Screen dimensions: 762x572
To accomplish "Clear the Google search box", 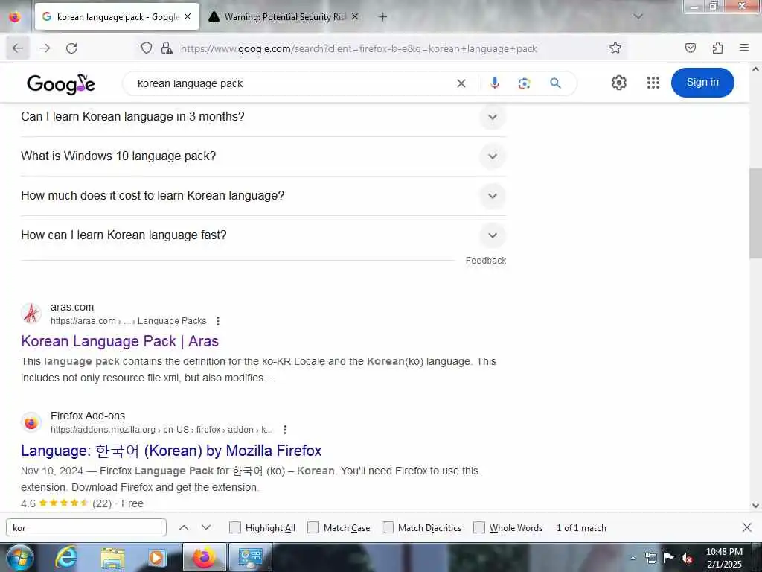I will (x=461, y=83).
